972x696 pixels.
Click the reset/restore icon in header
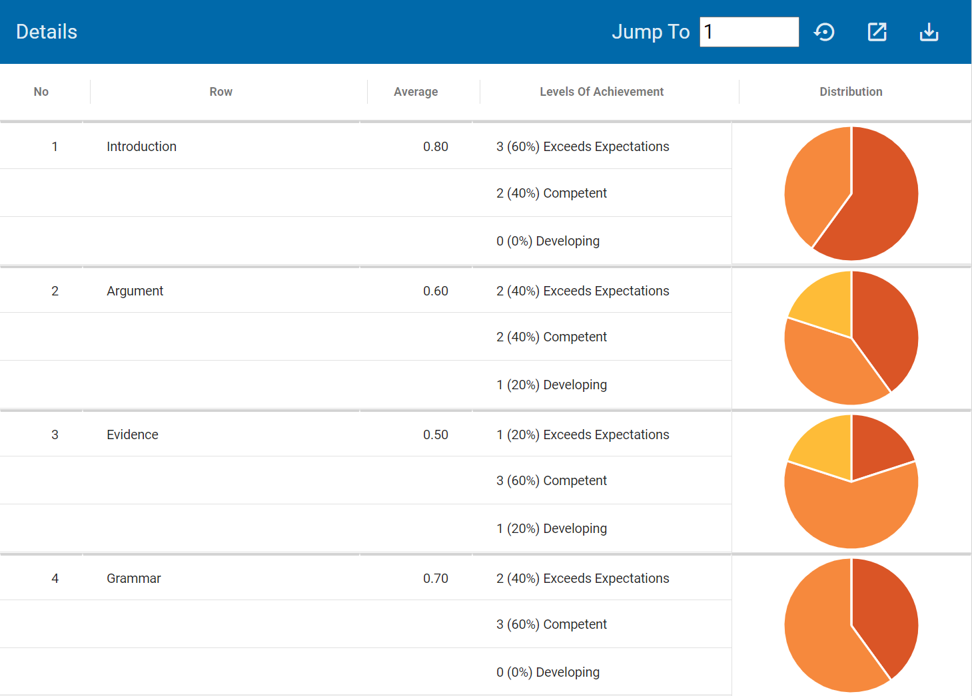pos(824,32)
